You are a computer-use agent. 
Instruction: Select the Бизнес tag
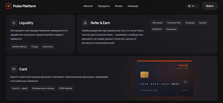click(203, 23)
